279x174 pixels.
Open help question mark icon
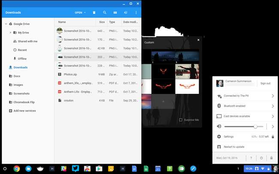251,158
